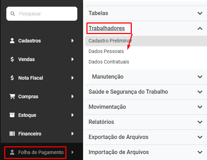Click the Vendas dollar sign icon

click(x=12, y=59)
